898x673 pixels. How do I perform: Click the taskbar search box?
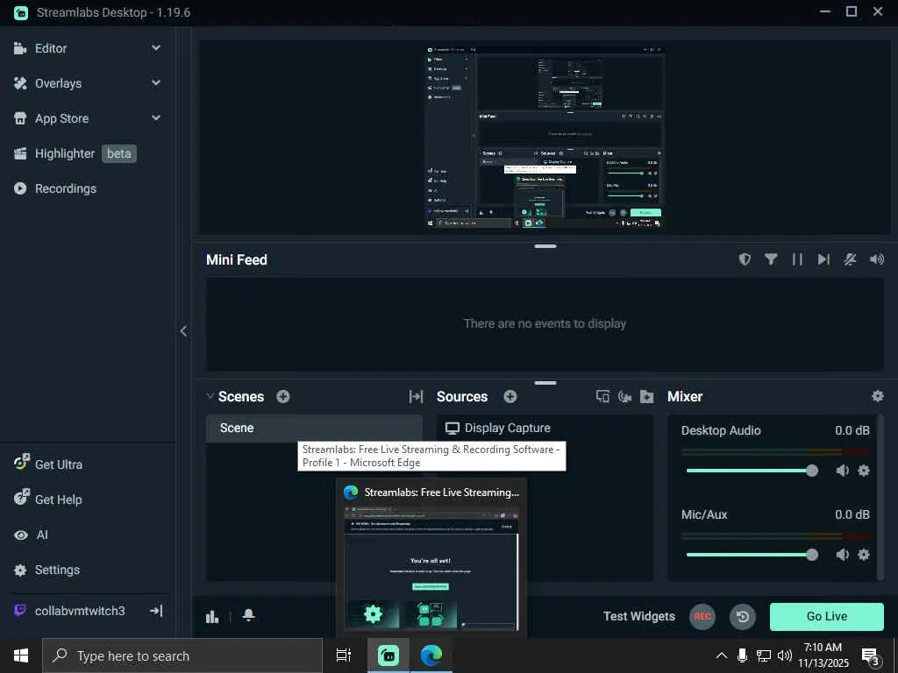coord(182,655)
